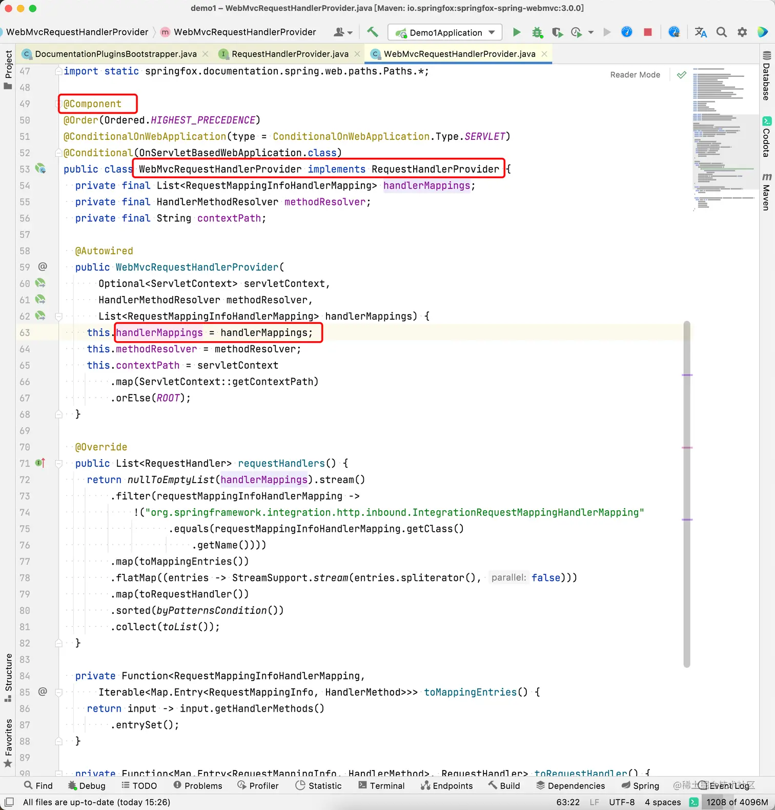This screenshot has width=775, height=810.
Task: Click the 63:22 line-column indicator
Action: 568,802
